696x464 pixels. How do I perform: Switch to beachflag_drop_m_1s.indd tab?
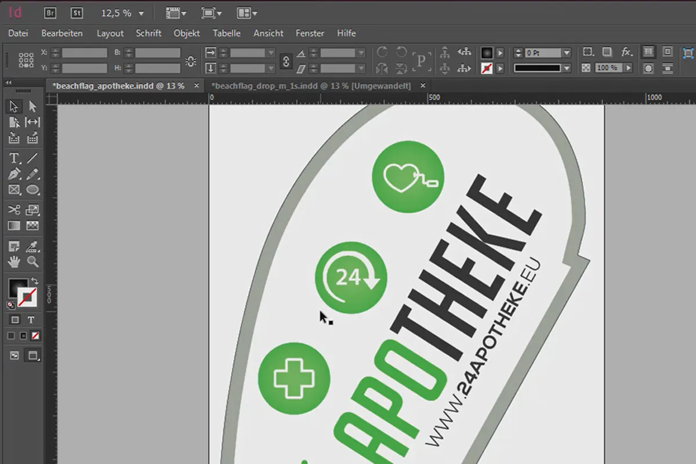pyautogui.click(x=311, y=86)
